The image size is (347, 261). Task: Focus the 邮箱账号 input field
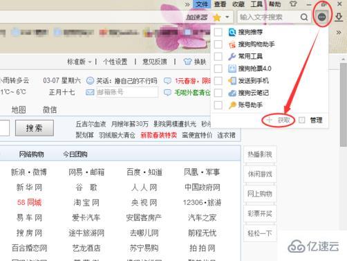[127, 92]
